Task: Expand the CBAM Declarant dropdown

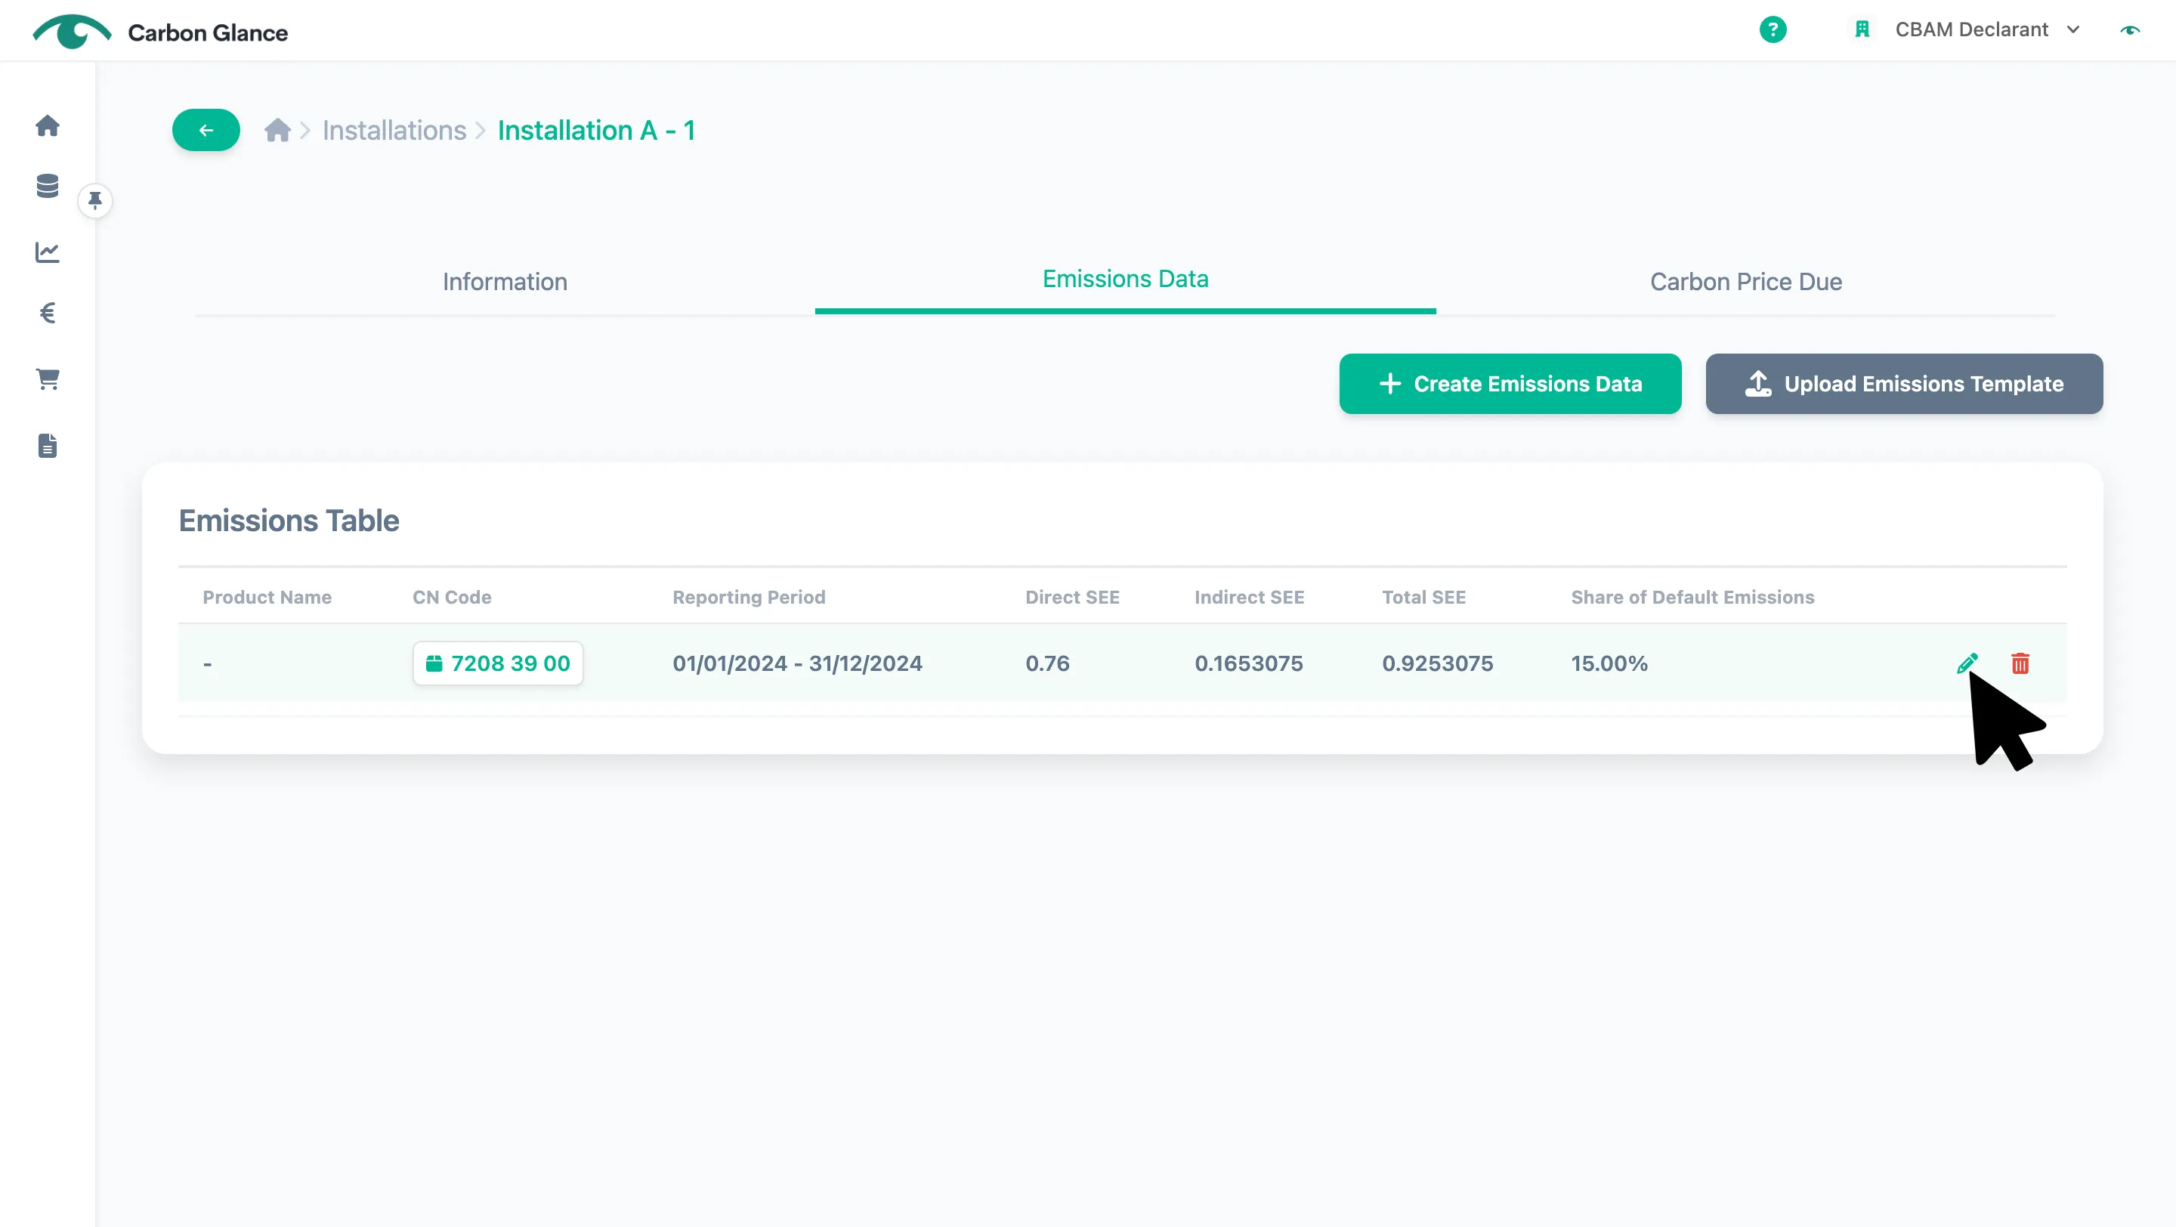Action: tap(1987, 29)
